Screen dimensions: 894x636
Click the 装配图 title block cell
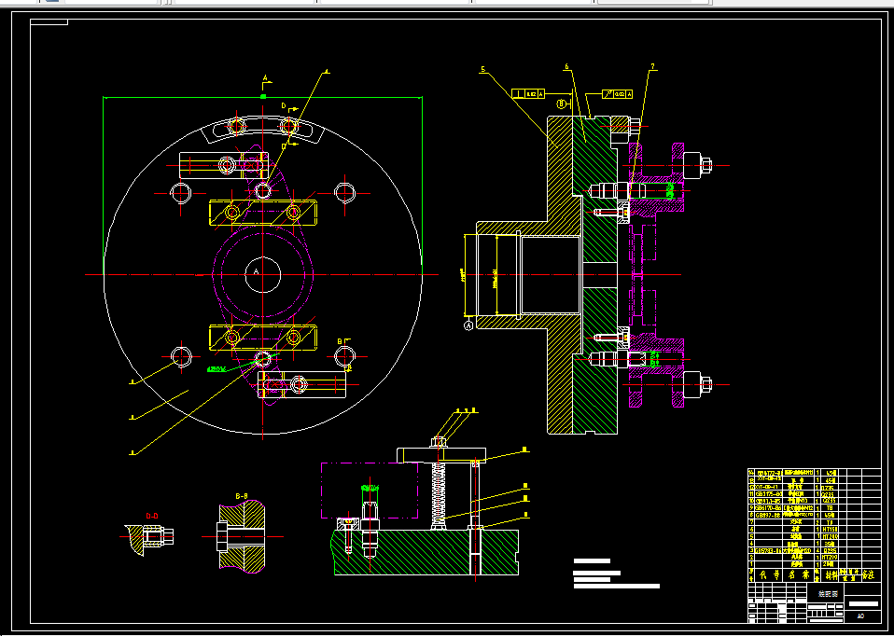[825, 593]
